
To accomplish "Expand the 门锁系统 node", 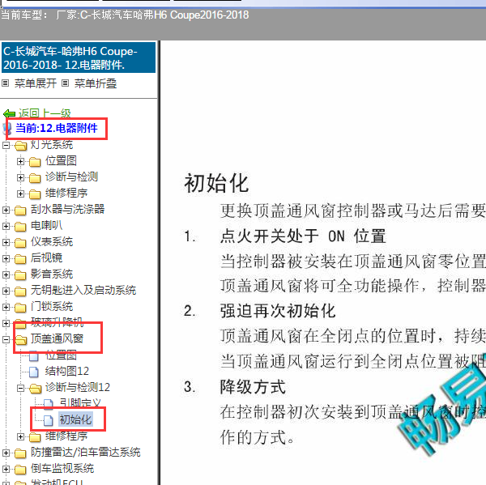I will (6, 307).
